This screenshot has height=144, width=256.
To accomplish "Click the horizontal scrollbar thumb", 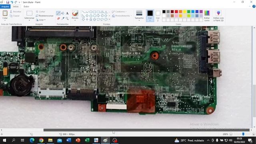I will pos(146,130).
